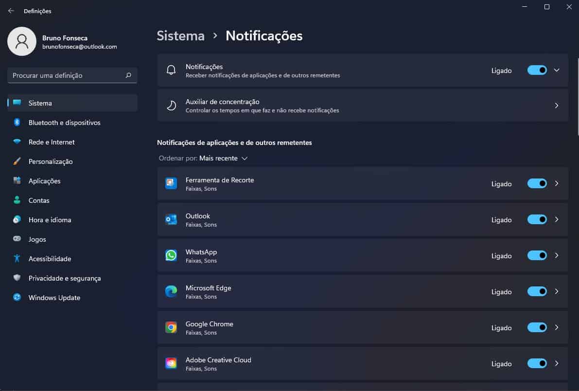Select the WhatsApp app icon
This screenshot has width=579, height=391.
click(x=171, y=255)
